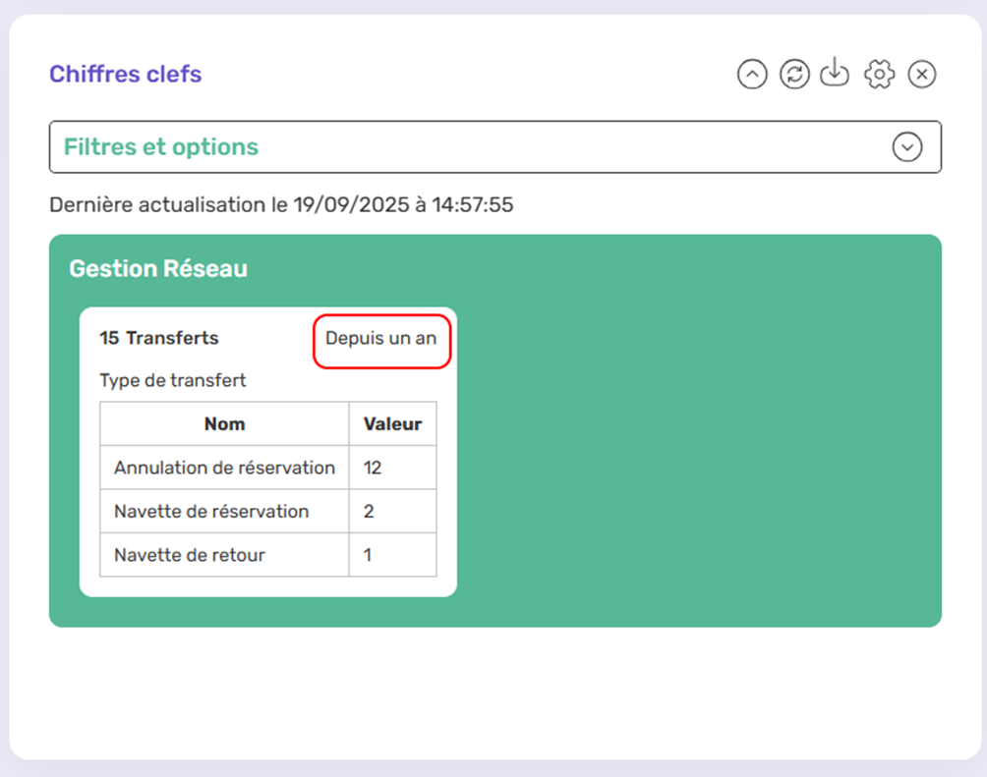Click the 15 Transferts heading
The image size is (987, 777).
pos(159,338)
